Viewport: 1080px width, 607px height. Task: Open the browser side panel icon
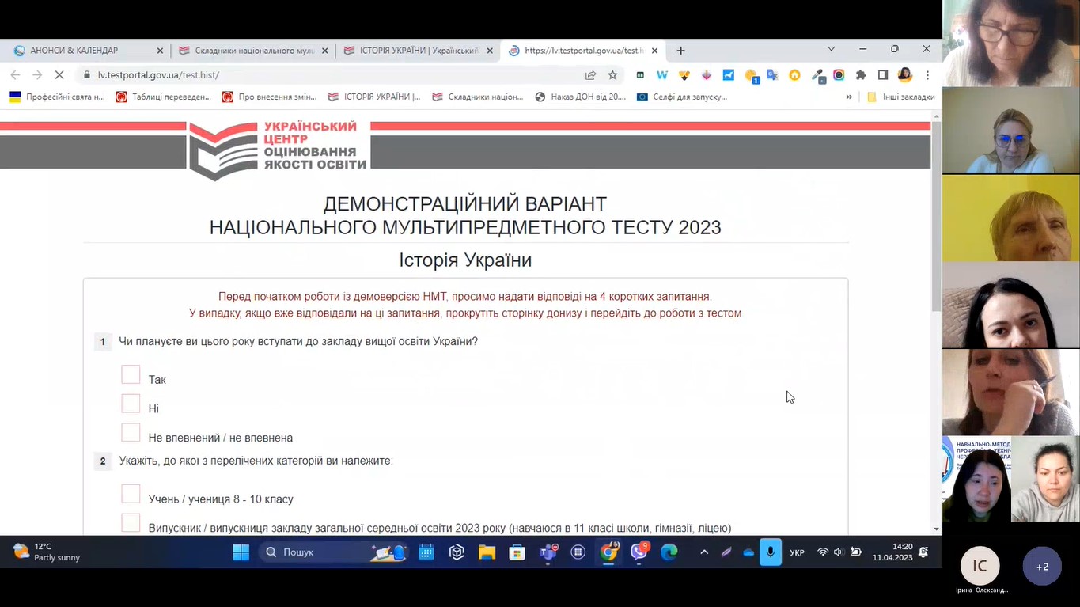click(883, 75)
